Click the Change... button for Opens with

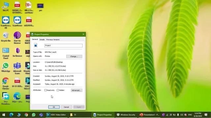pyautogui.click(x=74, y=56)
